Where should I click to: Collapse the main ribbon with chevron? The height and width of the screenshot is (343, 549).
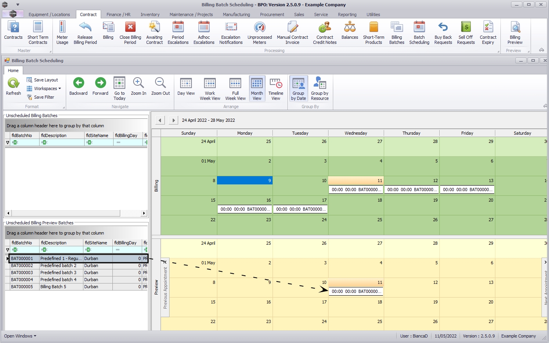541,50
